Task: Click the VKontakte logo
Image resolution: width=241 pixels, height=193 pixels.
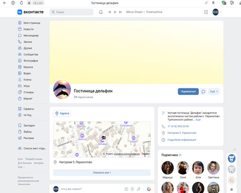Action: pos(31,12)
